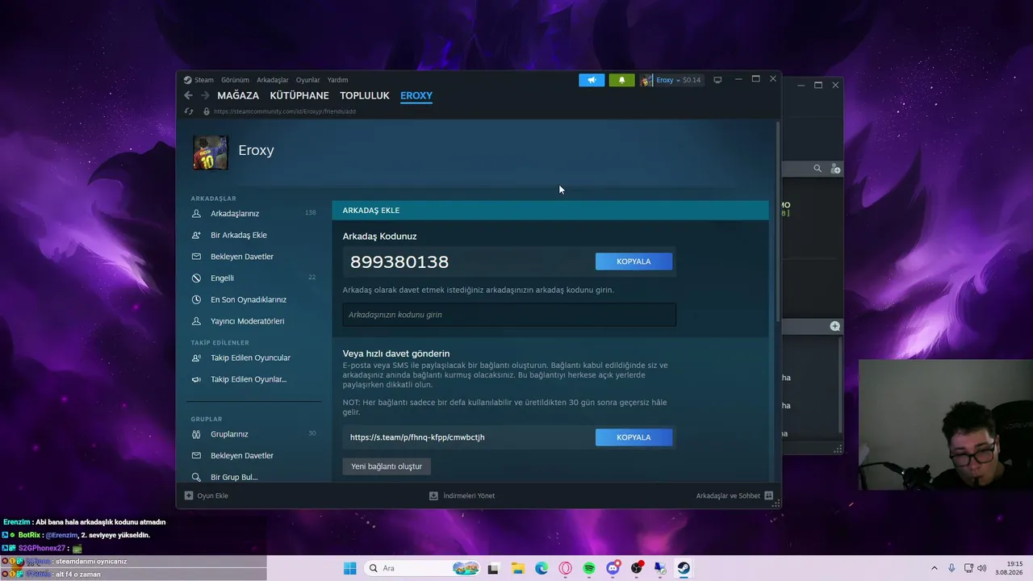Viewport: 1033px width, 581px height.
Task: Click the person icon beside Arkadaşlarınız
Action: (x=196, y=214)
